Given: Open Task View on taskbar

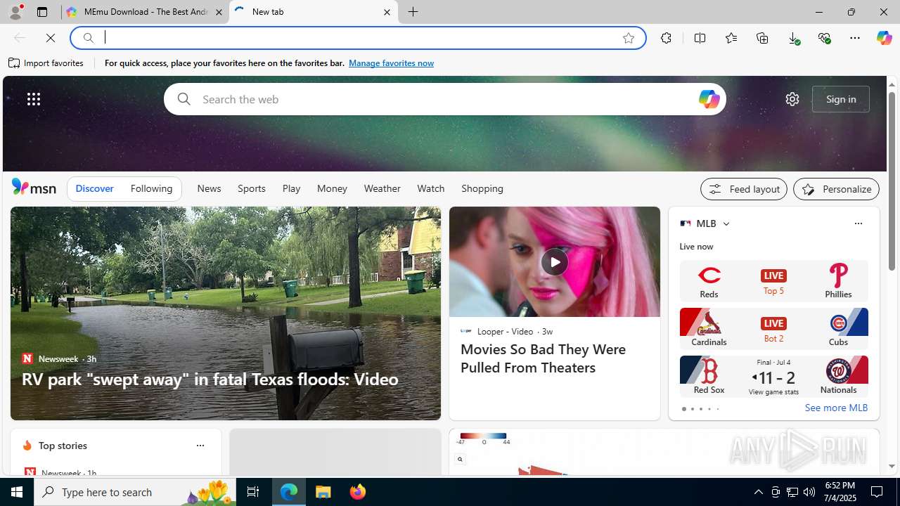Looking at the screenshot, I should tap(253, 492).
